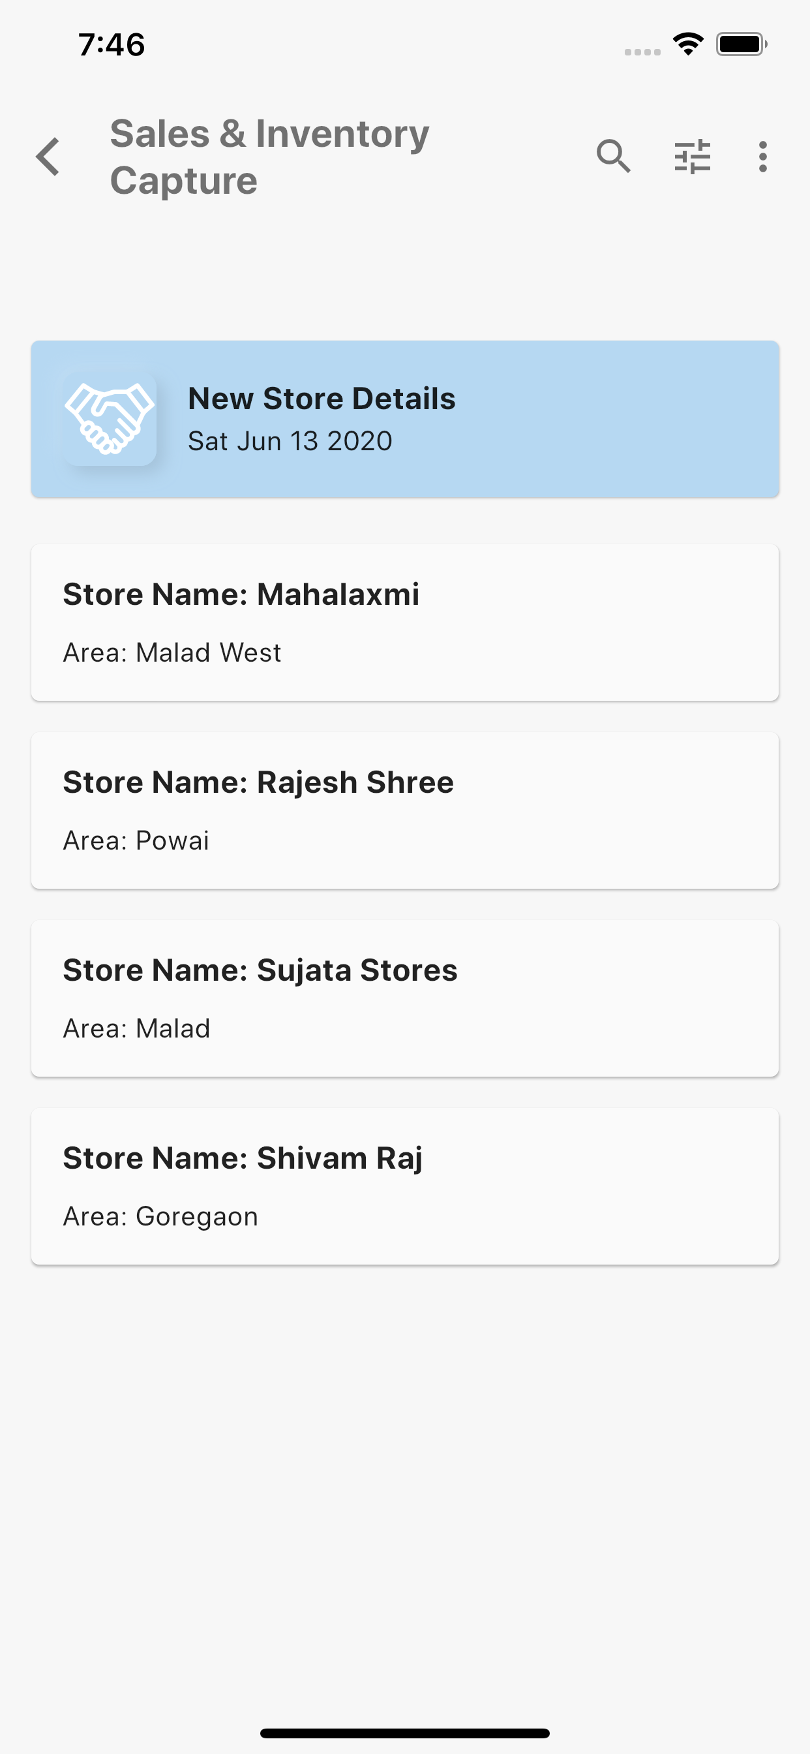Tap the battery status icon
The image size is (810, 1754).
742,44
